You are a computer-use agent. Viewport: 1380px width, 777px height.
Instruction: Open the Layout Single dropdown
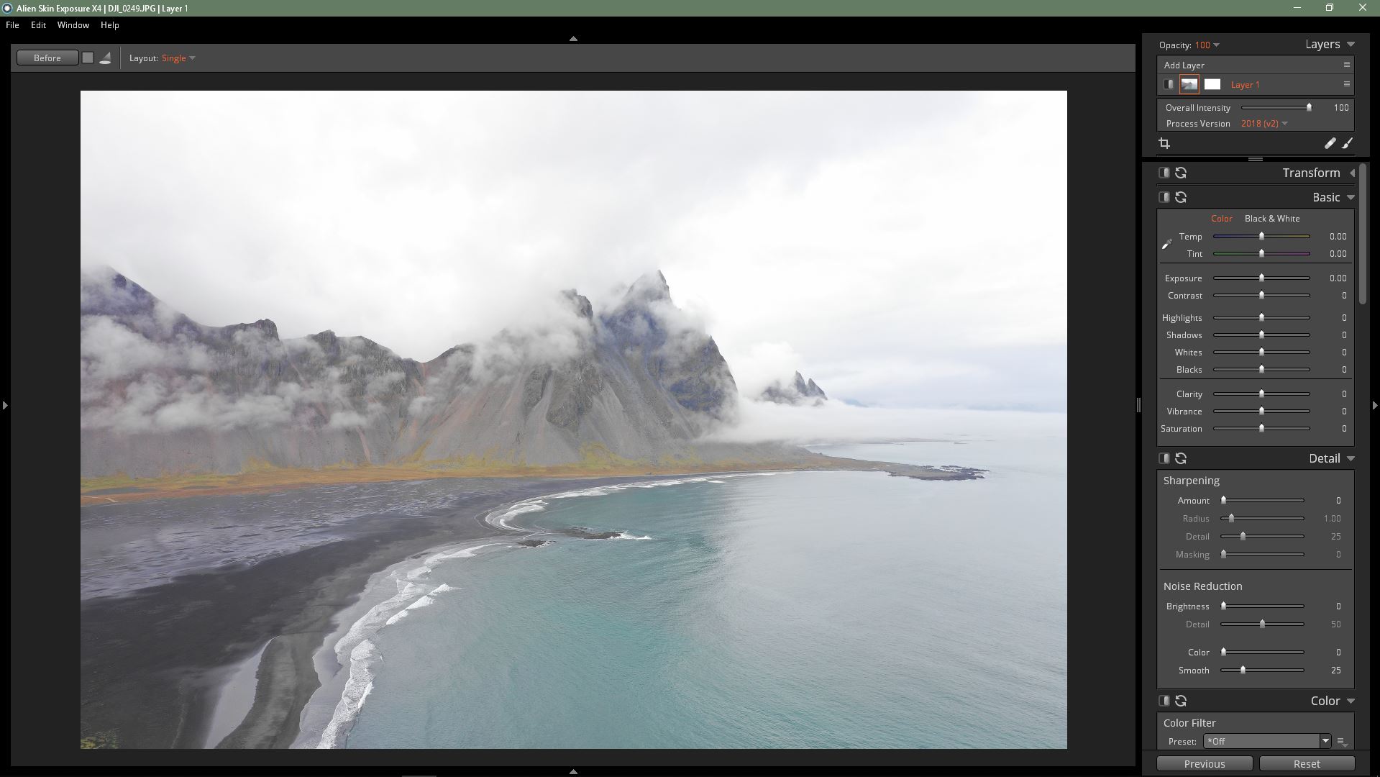tap(176, 58)
